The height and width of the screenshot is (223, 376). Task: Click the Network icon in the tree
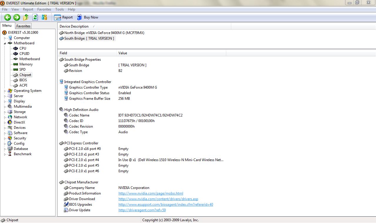[x=10, y=117]
